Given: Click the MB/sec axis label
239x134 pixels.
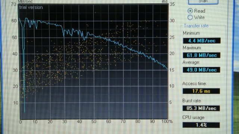Looking at the screenshot, I should click(25, 1).
